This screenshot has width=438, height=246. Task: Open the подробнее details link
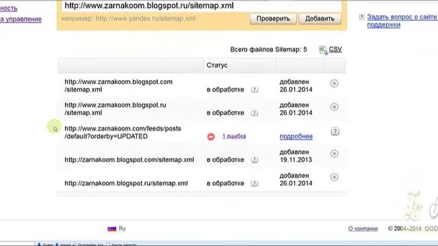click(x=296, y=136)
